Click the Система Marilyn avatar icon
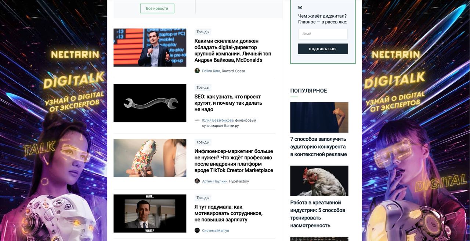Viewport: 470px width, 241px height. pyautogui.click(x=197, y=230)
